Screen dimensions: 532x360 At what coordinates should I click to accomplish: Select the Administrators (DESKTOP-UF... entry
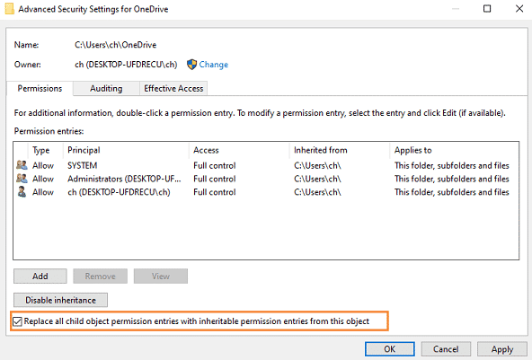124,179
